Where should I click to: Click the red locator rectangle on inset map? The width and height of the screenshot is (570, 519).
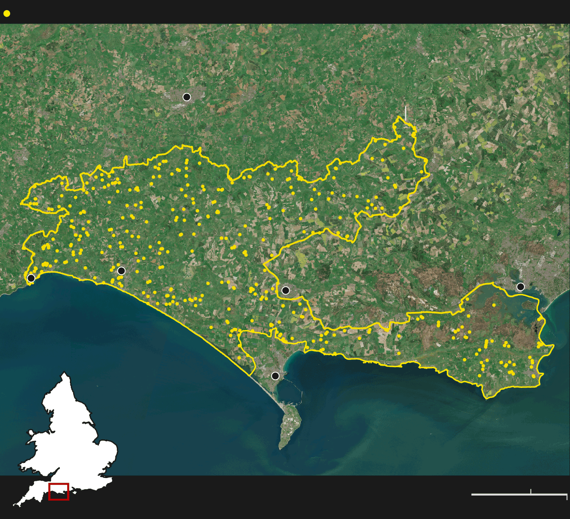coord(59,491)
